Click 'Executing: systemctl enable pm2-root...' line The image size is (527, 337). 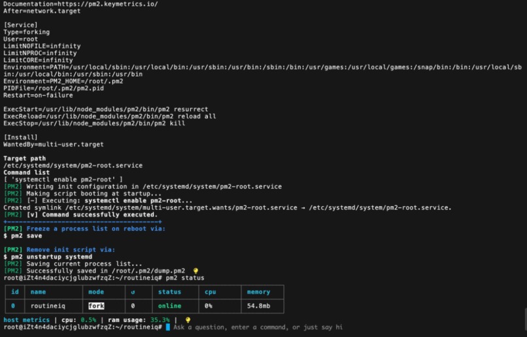tap(98, 200)
